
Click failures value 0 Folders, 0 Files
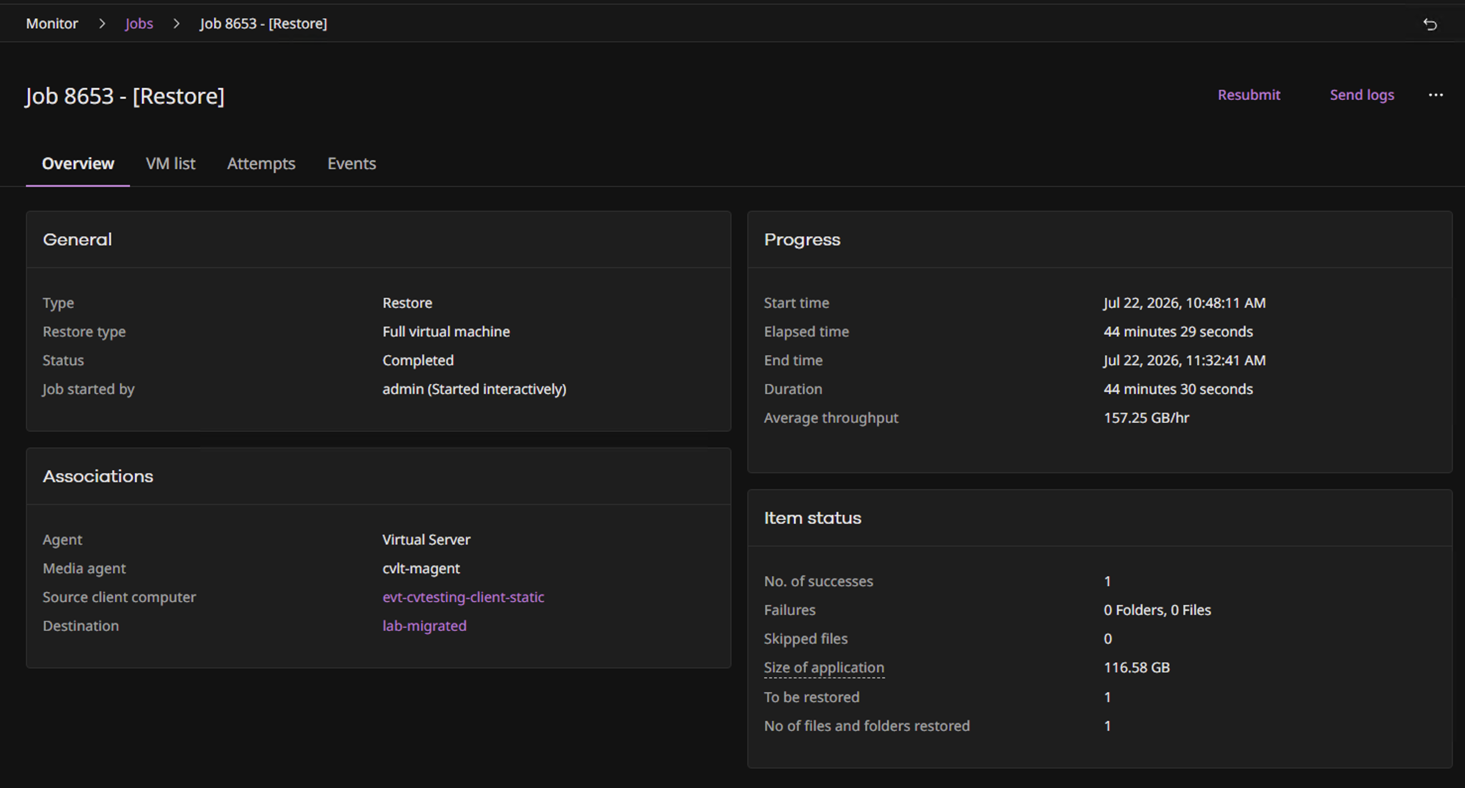(1157, 610)
